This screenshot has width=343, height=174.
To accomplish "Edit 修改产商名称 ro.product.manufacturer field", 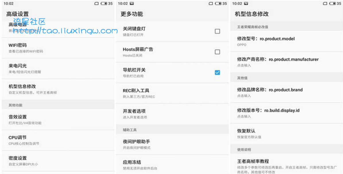I will (286, 62).
